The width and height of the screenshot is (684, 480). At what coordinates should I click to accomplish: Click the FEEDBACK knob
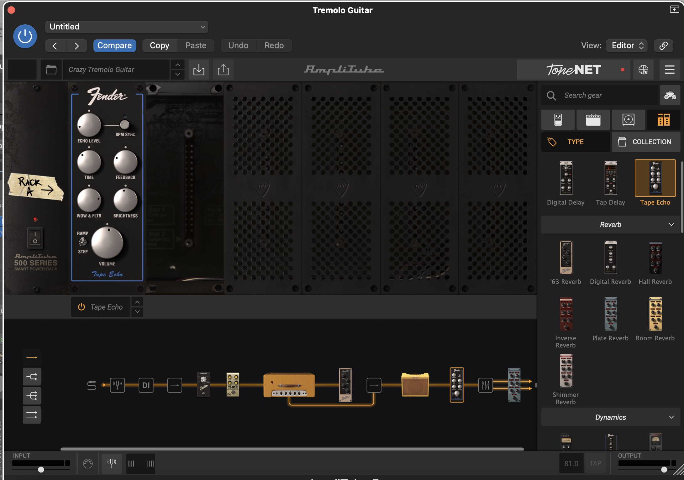point(125,162)
